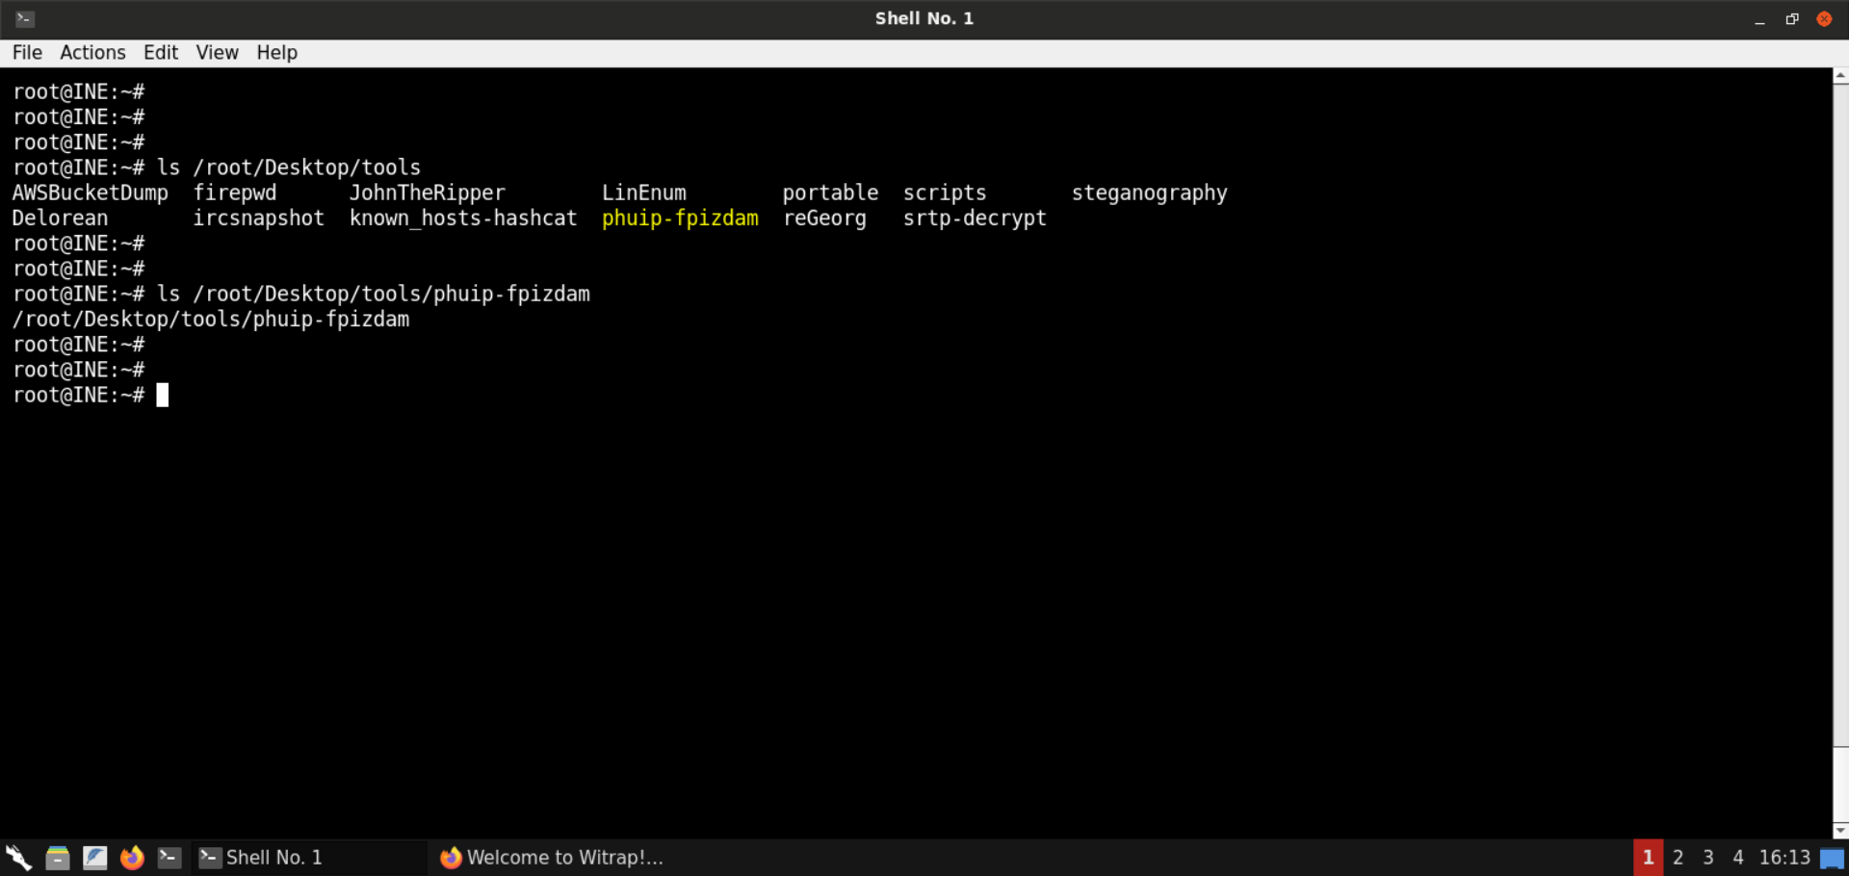Switch to workspace 4

coord(1737,857)
